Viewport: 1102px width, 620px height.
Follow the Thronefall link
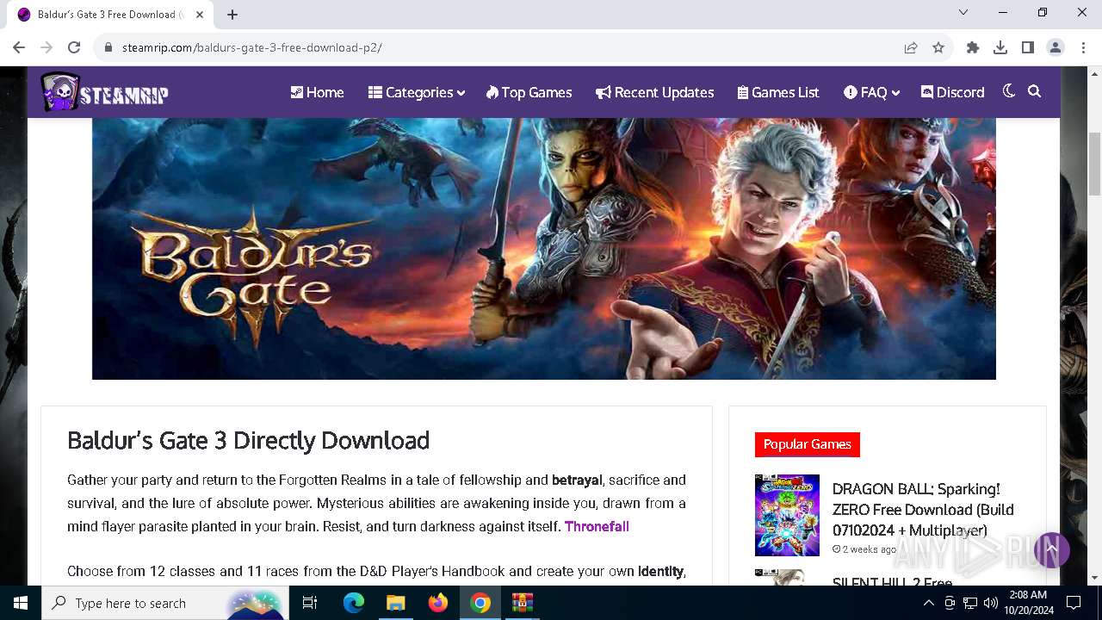click(597, 526)
